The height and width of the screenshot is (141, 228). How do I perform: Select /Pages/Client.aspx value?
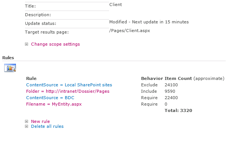coord(130,31)
